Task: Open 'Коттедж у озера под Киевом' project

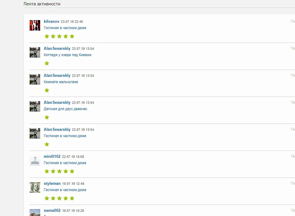Action: (67, 55)
